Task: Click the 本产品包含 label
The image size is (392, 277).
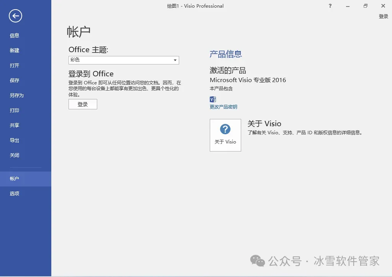Action: [x=221, y=89]
